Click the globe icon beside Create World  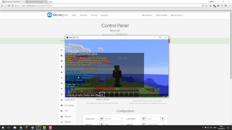(x=62, y=100)
